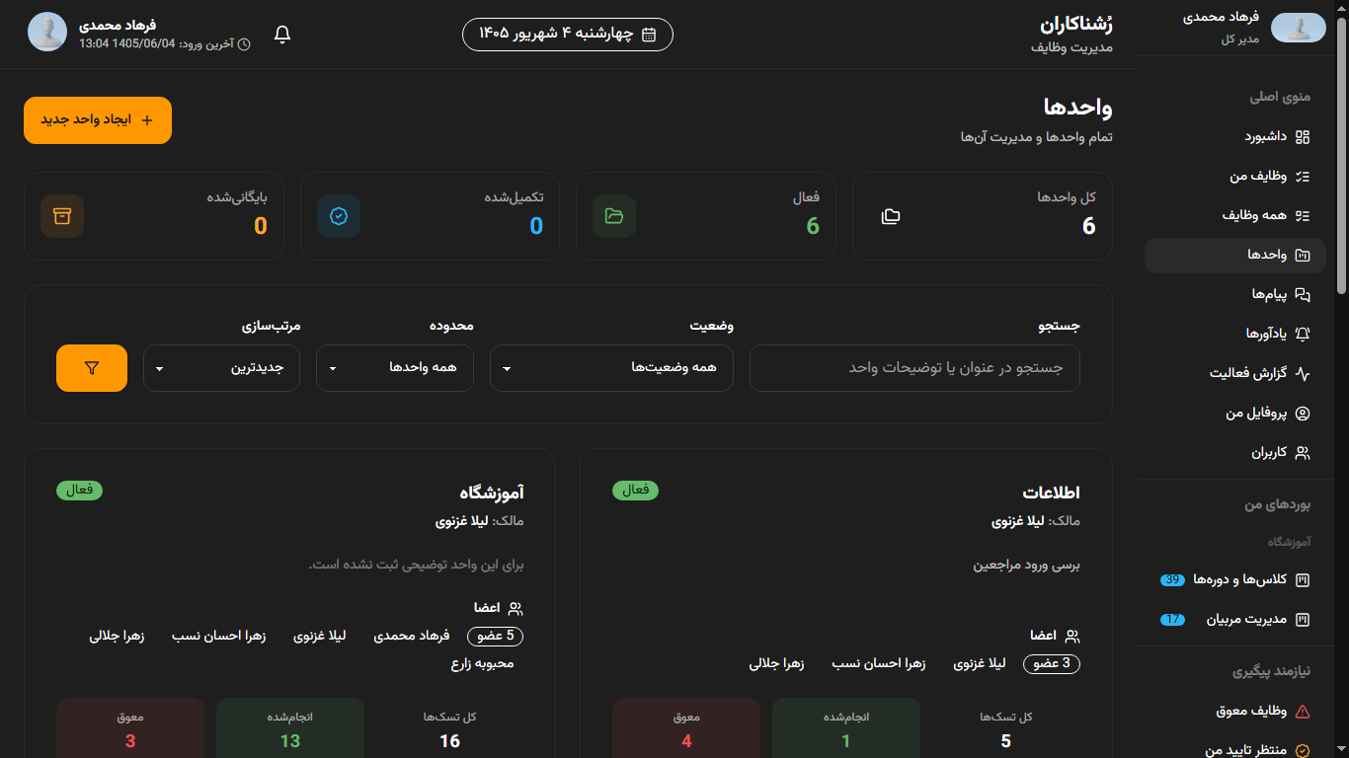Click the 39 badge on کلاس‌ها و دوره‌ها
Image resolution: width=1349 pixels, height=758 pixels.
1172,580
